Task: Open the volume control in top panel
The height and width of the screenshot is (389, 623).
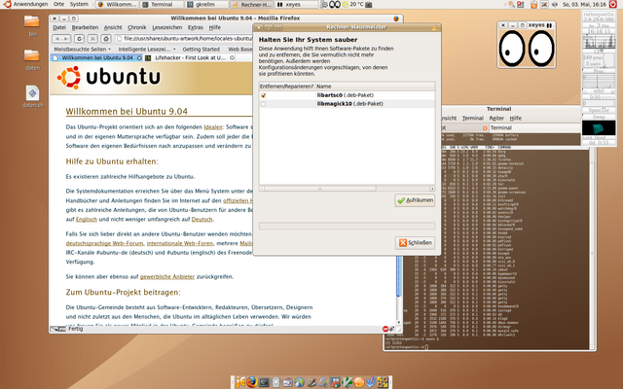Action: pos(555,4)
